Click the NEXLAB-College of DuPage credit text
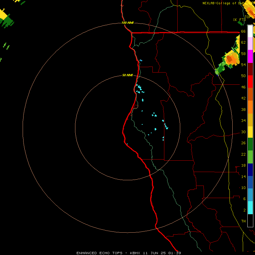The height and width of the screenshot is (255, 255). tap(228, 3)
